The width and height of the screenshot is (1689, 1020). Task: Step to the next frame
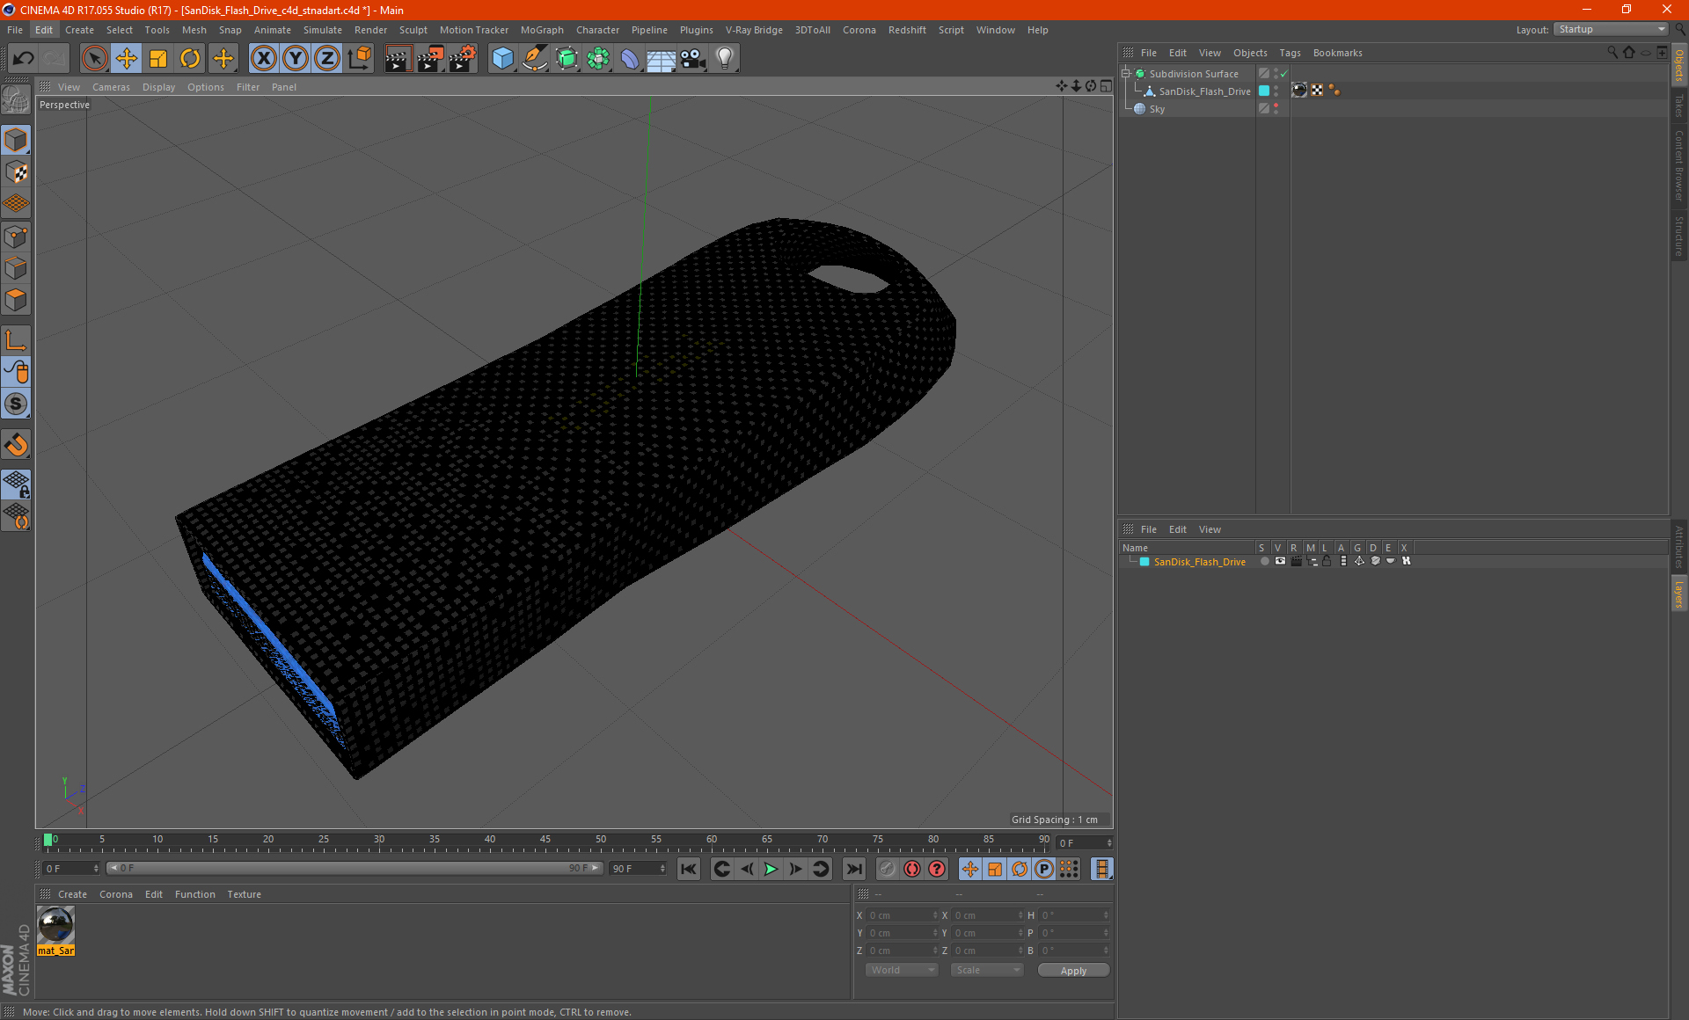pos(795,869)
